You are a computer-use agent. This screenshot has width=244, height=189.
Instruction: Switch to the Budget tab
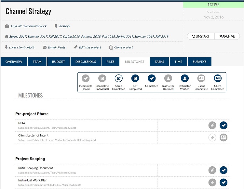pyautogui.click(x=59, y=62)
